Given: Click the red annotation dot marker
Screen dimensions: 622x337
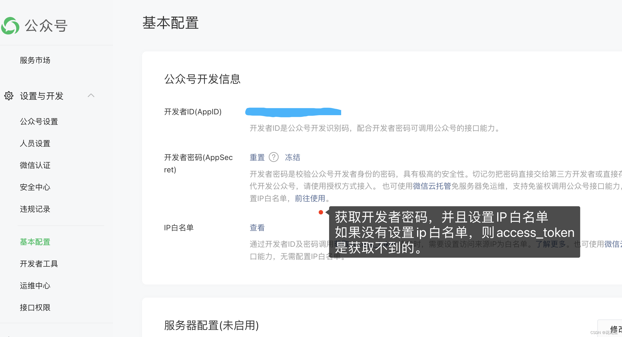Looking at the screenshot, I should click(321, 212).
